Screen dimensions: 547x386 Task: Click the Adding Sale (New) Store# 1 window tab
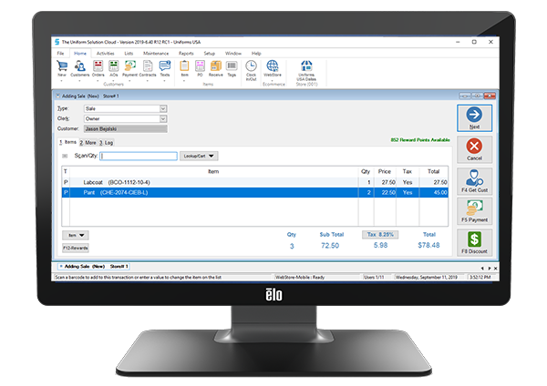pyautogui.click(x=94, y=267)
